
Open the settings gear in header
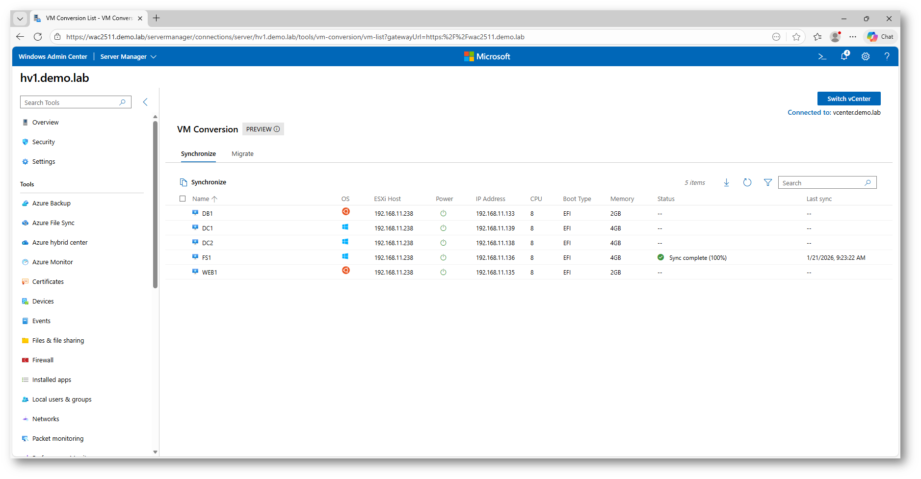click(x=866, y=57)
